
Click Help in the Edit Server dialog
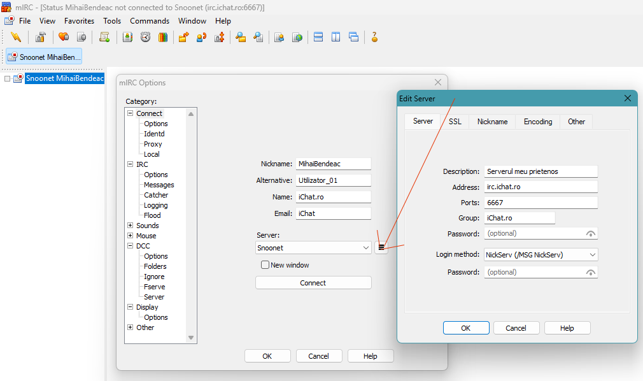(567, 328)
